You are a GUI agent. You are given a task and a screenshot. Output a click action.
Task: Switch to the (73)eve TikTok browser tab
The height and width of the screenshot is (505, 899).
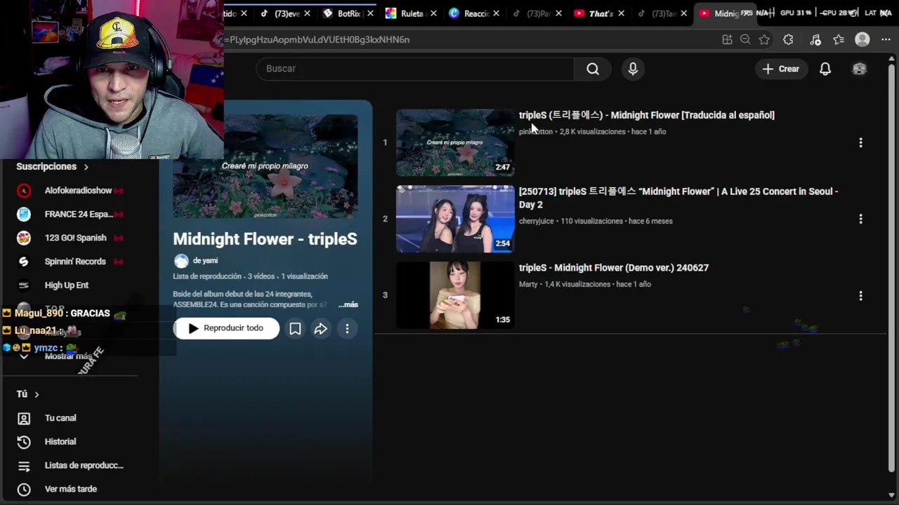[x=285, y=13]
